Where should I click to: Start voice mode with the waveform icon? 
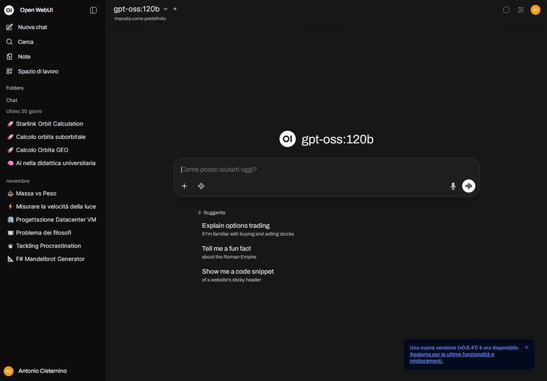pyautogui.click(x=469, y=186)
